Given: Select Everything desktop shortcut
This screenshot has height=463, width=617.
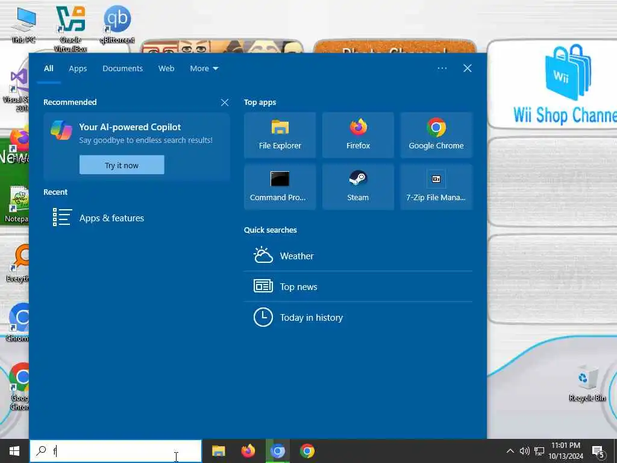Looking at the screenshot, I should point(17,263).
